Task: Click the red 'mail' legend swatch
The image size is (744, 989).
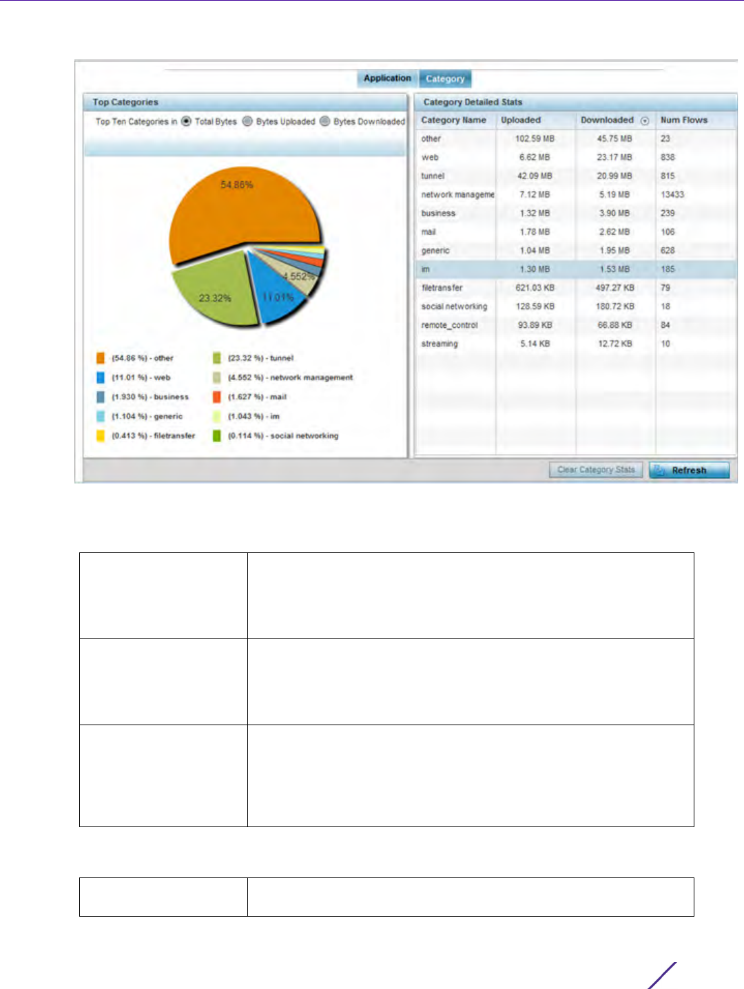Action: tap(217, 397)
